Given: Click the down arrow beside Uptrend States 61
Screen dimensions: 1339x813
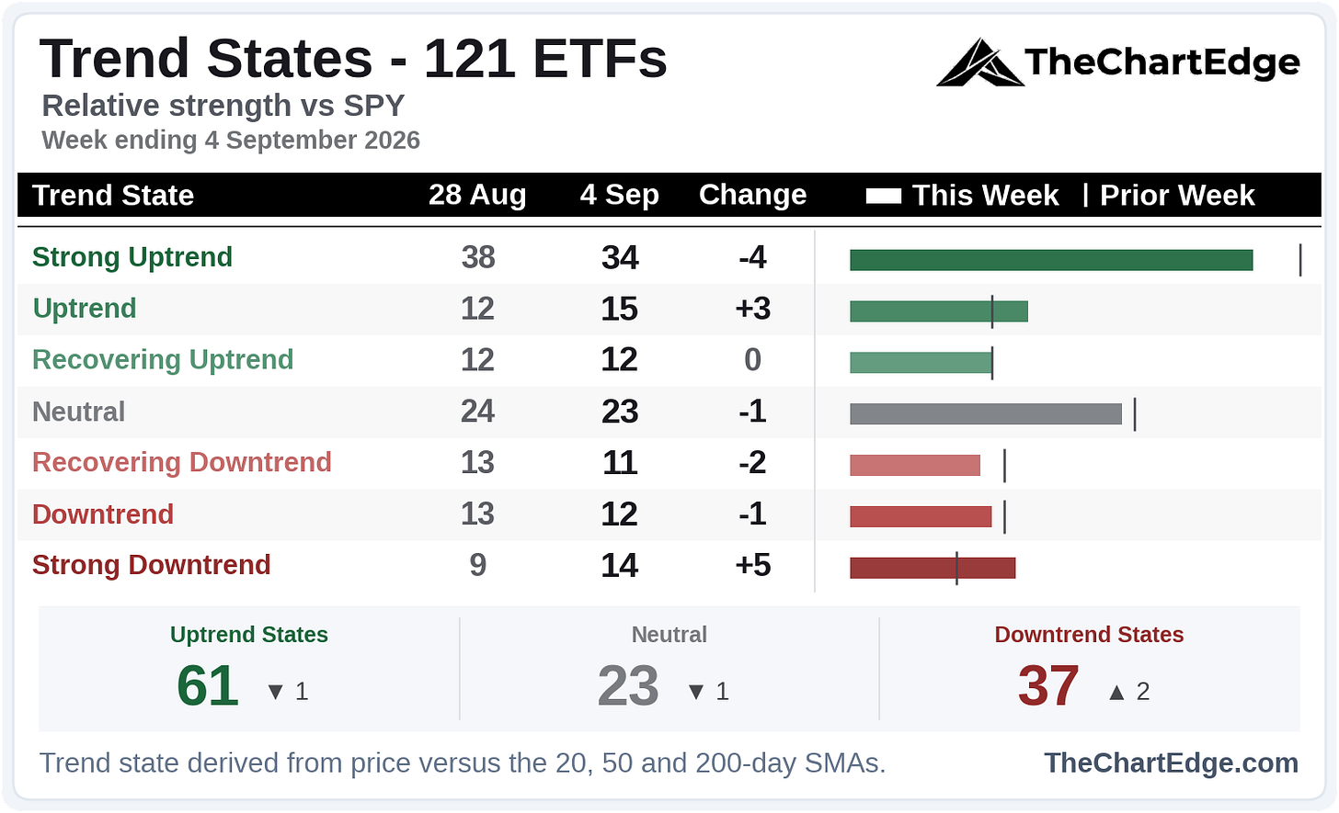Looking at the screenshot, I should [275, 692].
